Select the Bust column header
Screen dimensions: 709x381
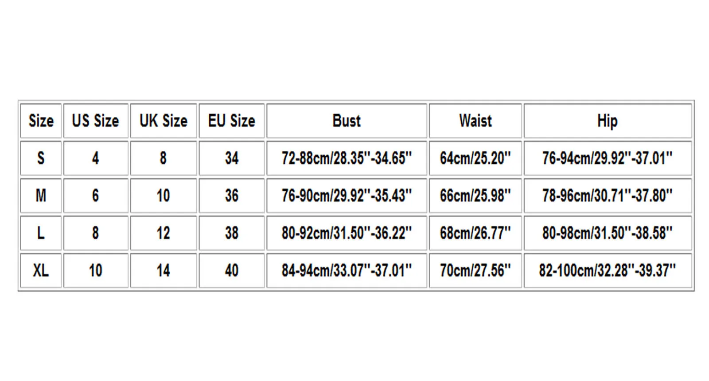click(347, 121)
